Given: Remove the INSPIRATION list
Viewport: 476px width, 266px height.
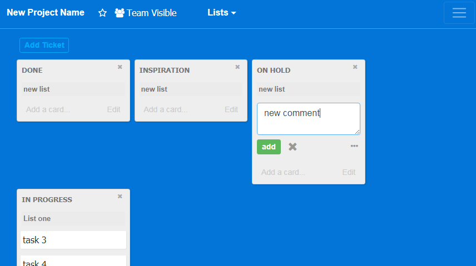Looking at the screenshot, I should click(x=237, y=67).
